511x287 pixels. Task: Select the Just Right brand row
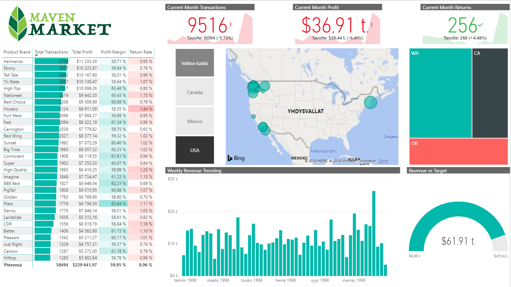click(x=78, y=244)
